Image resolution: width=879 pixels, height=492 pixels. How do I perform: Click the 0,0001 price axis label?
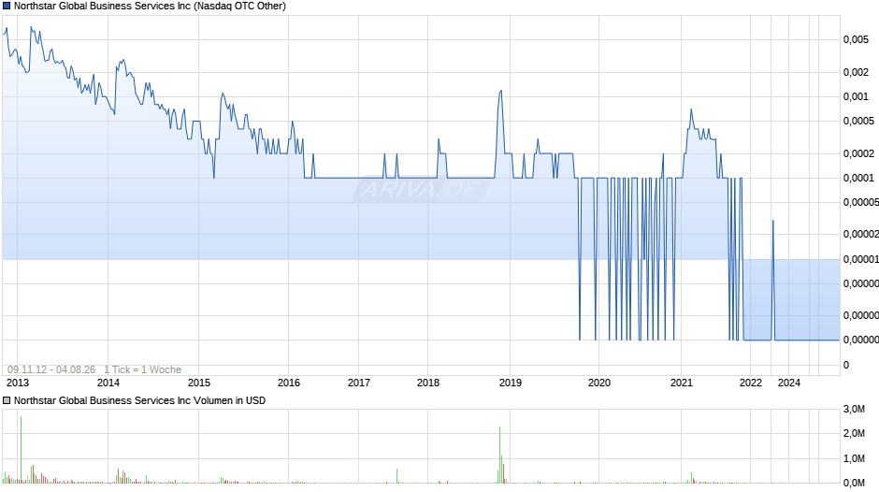(858, 179)
